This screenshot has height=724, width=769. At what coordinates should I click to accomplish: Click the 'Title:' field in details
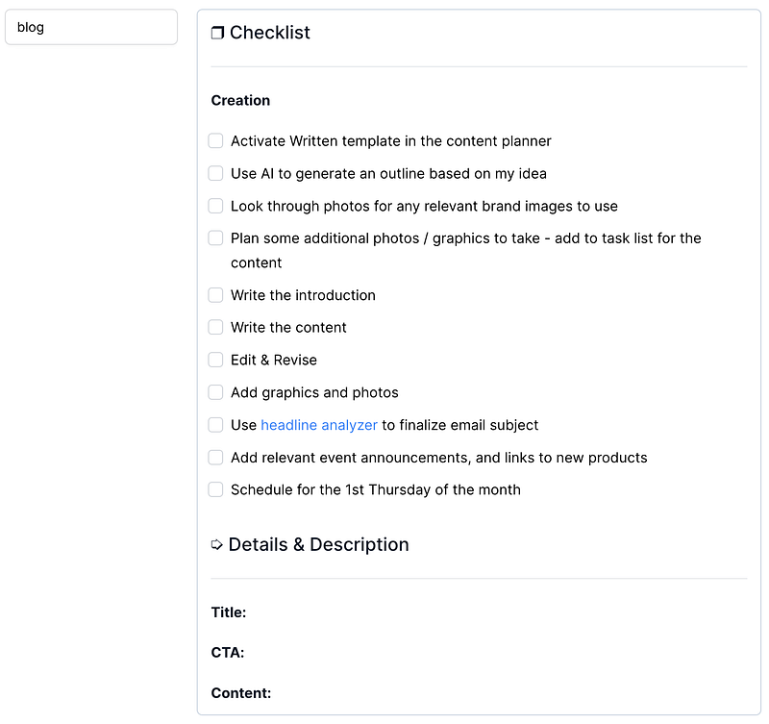(229, 612)
